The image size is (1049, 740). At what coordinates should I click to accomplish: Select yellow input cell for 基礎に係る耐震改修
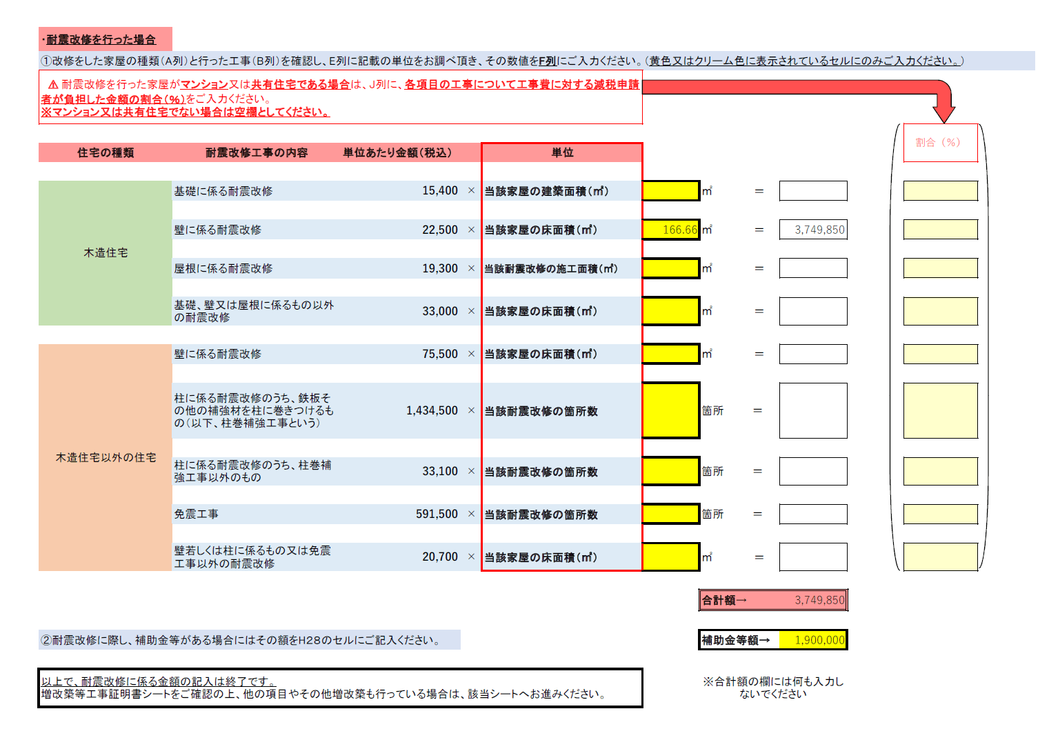[x=670, y=191]
